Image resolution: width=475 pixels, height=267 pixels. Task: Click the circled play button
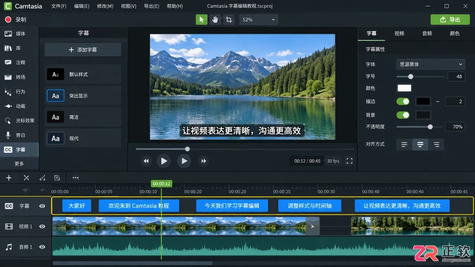pos(164,161)
